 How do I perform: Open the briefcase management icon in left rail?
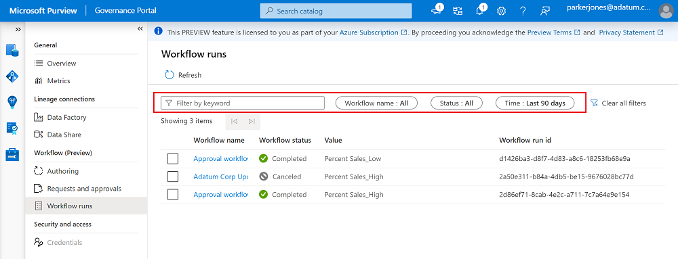click(12, 154)
